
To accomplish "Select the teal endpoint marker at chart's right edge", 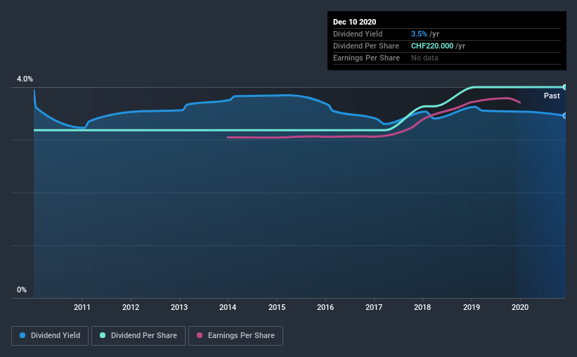I will click(x=564, y=87).
